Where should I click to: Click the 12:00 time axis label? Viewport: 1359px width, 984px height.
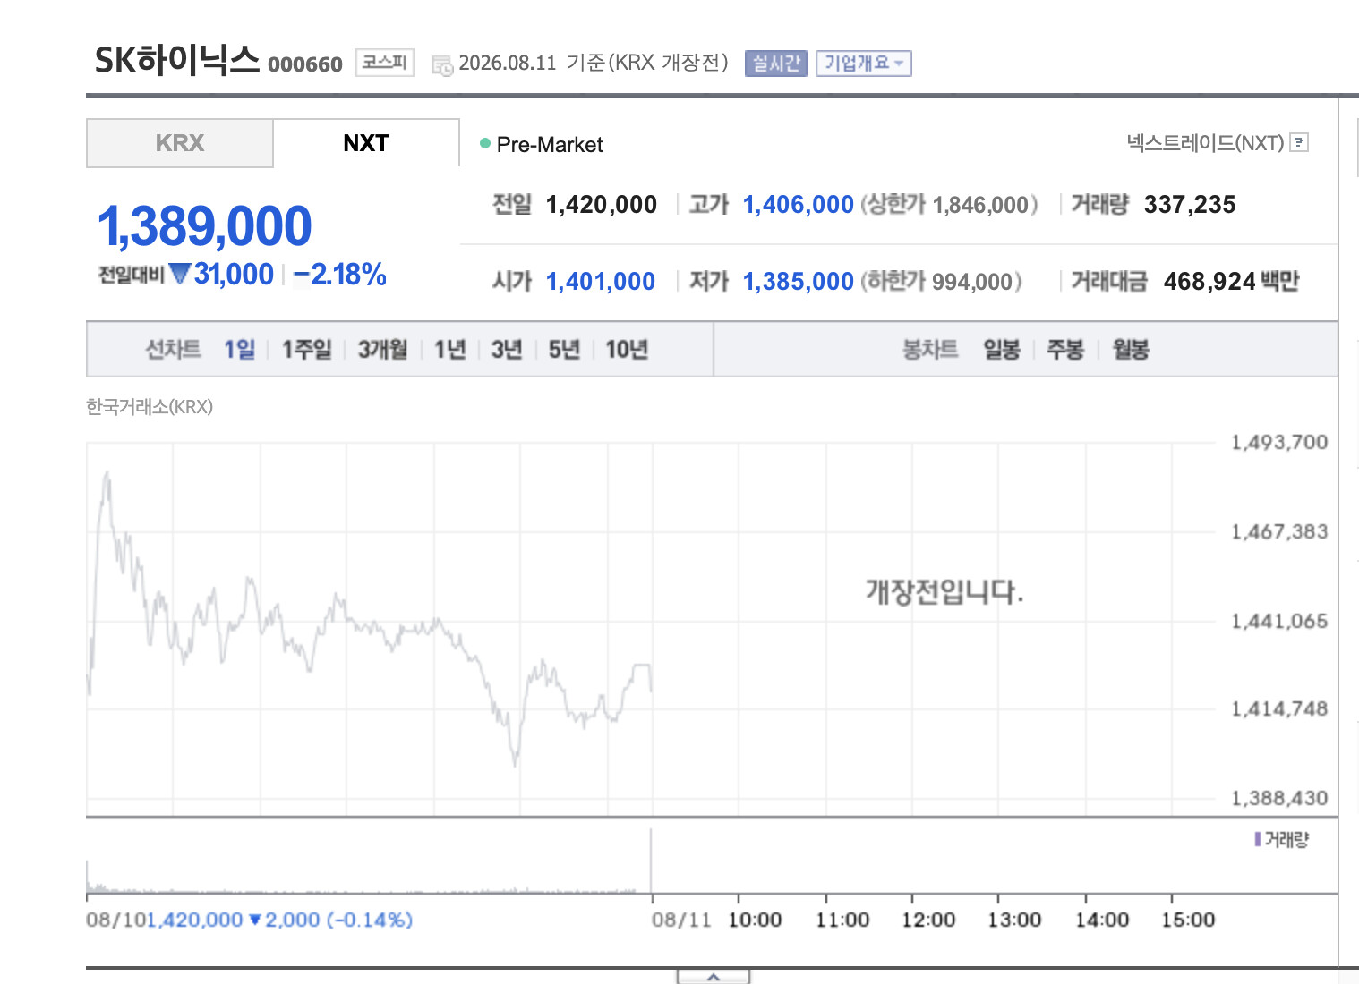point(928,920)
